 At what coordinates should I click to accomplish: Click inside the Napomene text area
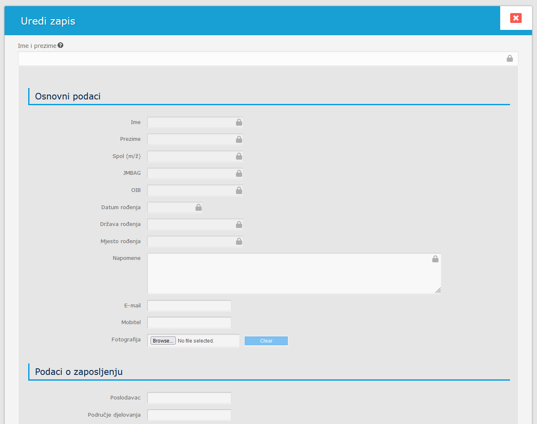[286, 273]
